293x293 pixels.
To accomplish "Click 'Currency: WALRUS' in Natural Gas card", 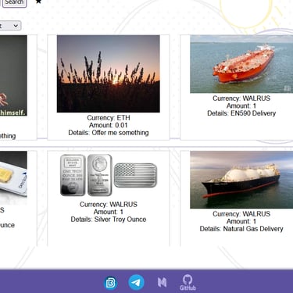I will pos(241,214).
